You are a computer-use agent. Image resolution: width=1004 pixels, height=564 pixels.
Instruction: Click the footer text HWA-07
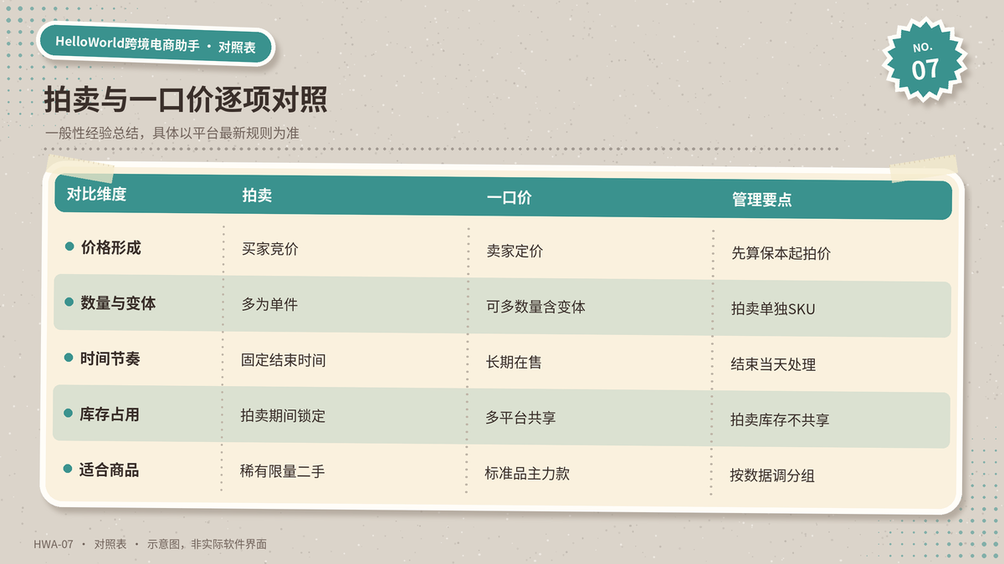54,544
